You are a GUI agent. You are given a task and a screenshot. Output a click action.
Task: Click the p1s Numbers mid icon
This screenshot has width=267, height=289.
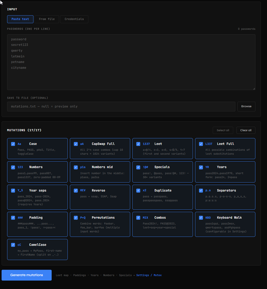coord(83,167)
